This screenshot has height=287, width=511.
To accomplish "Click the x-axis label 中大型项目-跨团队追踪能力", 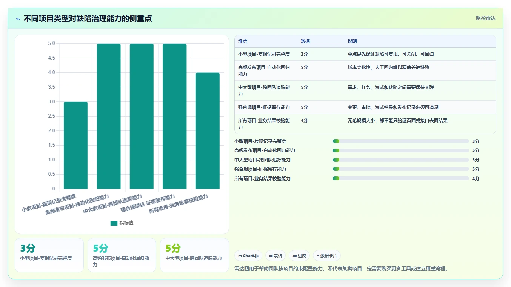I will point(112,204).
